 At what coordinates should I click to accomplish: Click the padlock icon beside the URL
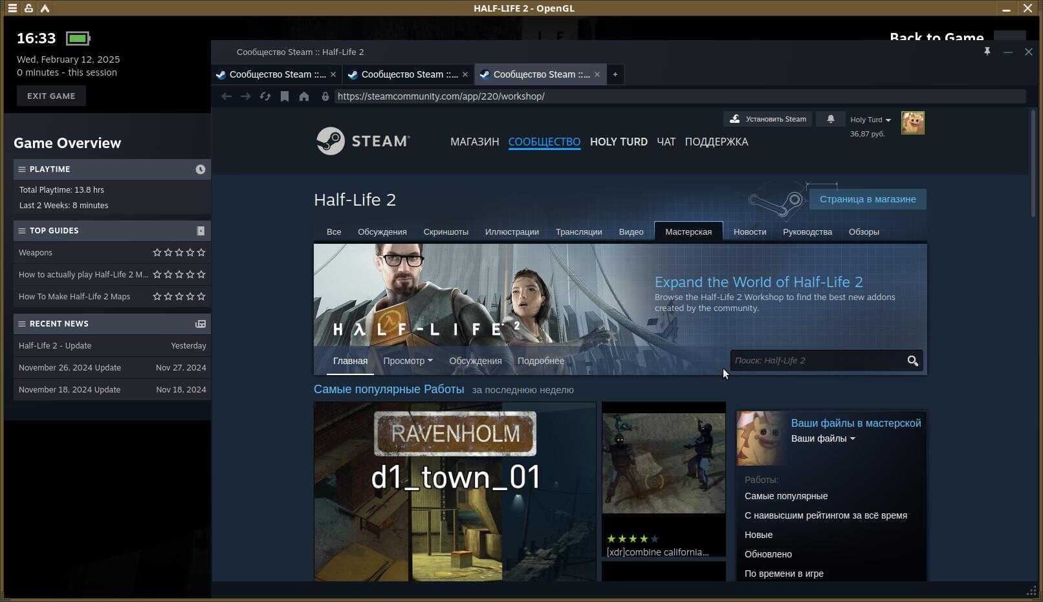pos(325,96)
